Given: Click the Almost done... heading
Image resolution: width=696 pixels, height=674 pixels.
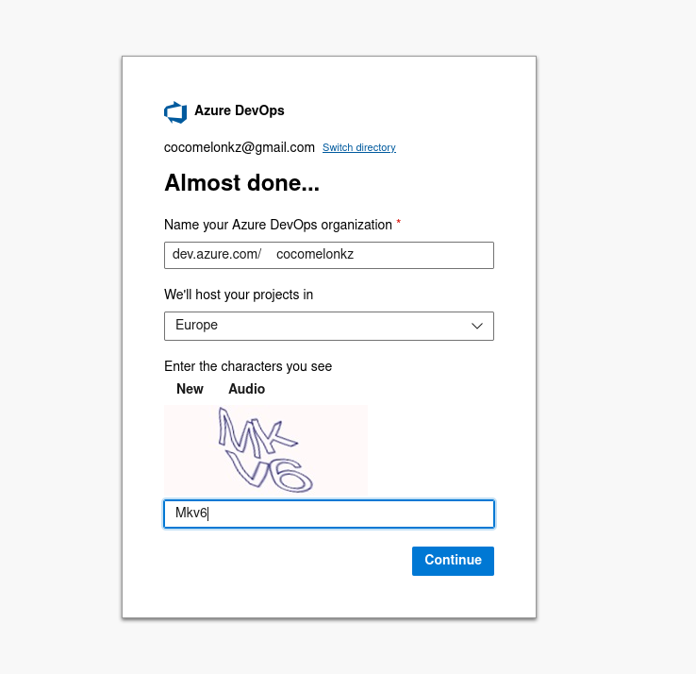Looking at the screenshot, I should 241,182.
